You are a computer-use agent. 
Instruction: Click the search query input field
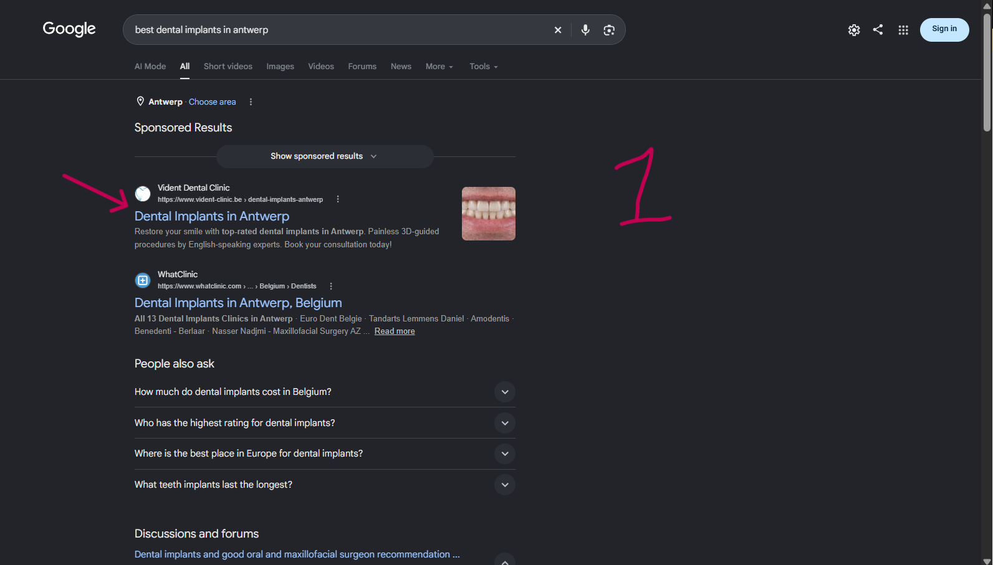(340, 30)
